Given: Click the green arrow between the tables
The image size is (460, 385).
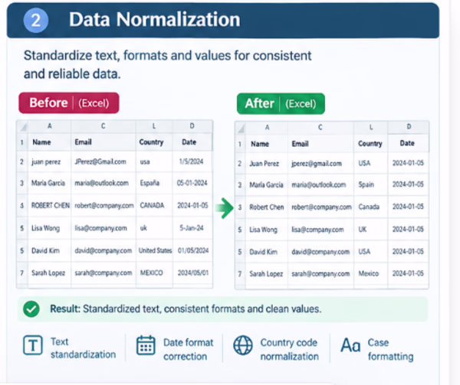Looking at the screenshot, I should 225,208.
